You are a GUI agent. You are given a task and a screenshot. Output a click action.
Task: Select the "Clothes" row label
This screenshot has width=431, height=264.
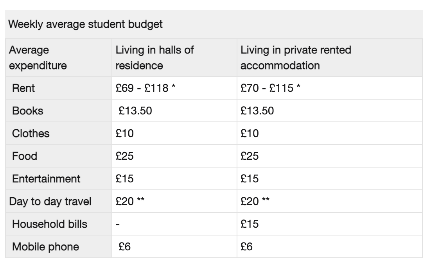tap(31, 134)
